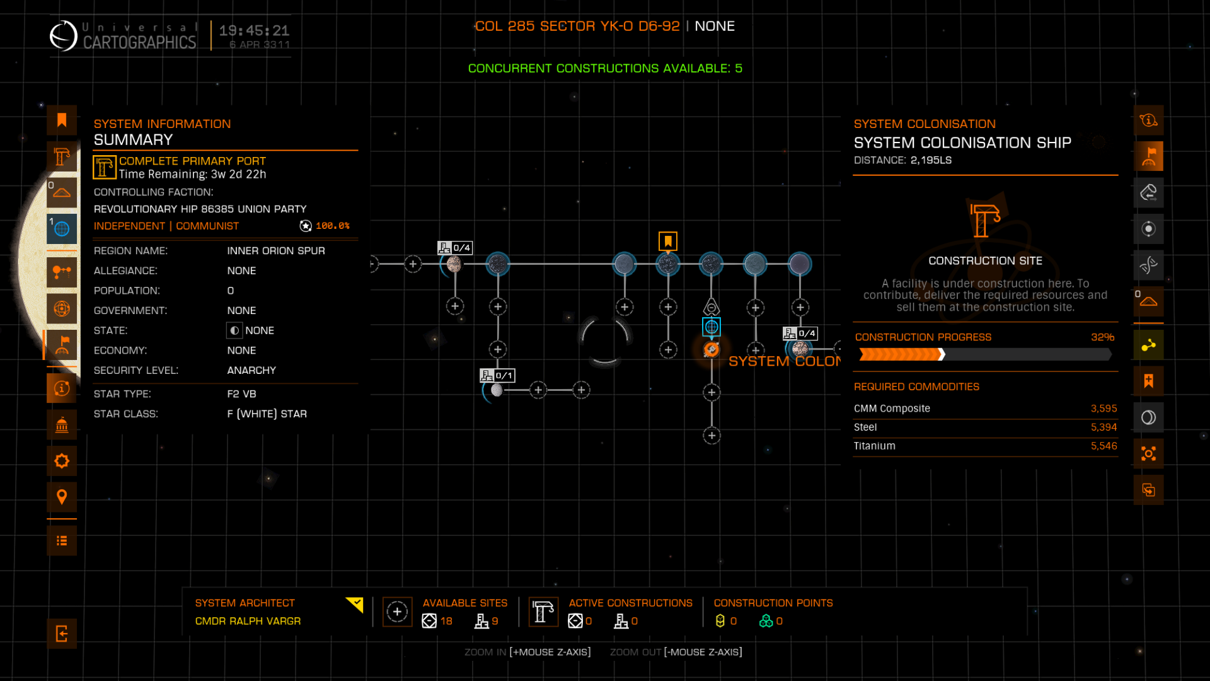Click the crescent moon icon in right panel
The image size is (1210, 681).
tap(1148, 417)
